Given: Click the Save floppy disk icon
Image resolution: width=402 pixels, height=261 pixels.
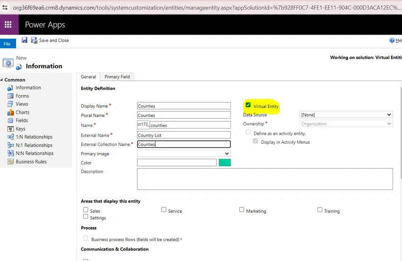Looking at the screenshot, I should [x=24, y=40].
